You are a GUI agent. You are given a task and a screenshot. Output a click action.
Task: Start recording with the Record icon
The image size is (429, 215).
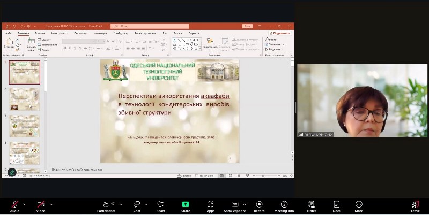point(259,204)
